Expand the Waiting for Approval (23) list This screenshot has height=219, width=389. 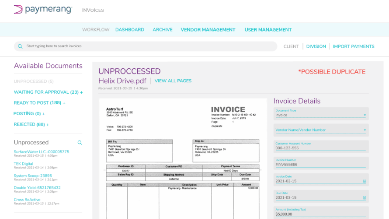(48, 92)
